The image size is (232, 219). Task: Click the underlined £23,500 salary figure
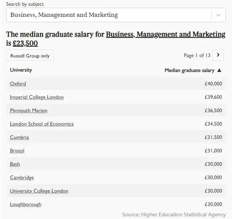tap(25, 43)
